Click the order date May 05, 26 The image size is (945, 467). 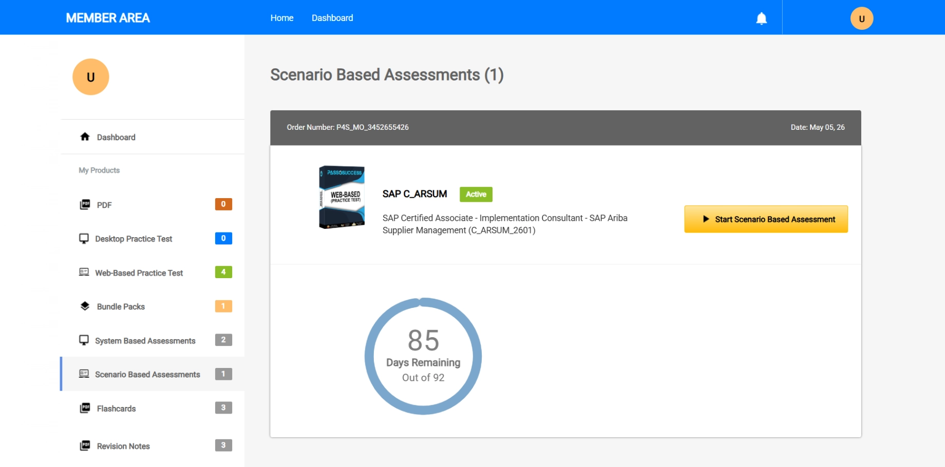click(827, 127)
